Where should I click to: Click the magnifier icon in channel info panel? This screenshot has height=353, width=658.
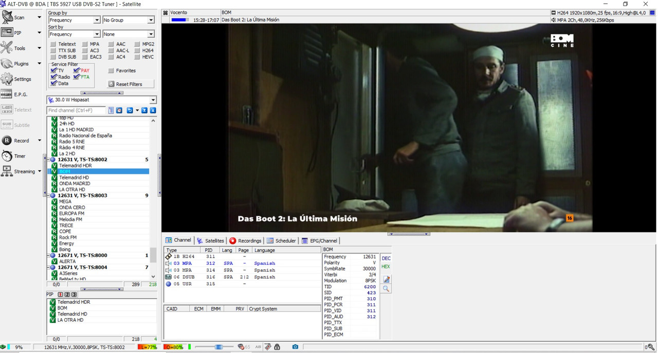(x=386, y=289)
